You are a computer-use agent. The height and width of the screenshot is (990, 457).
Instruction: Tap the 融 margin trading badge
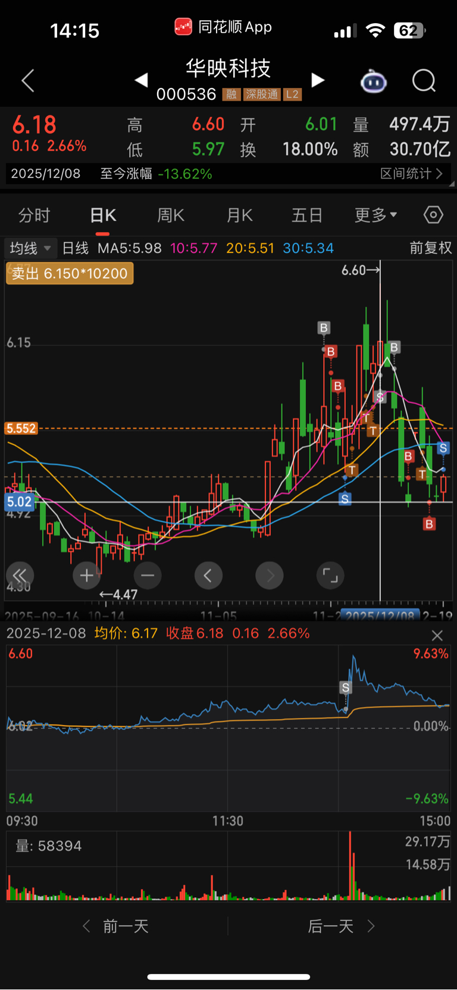pyautogui.click(x=231, y=95)
